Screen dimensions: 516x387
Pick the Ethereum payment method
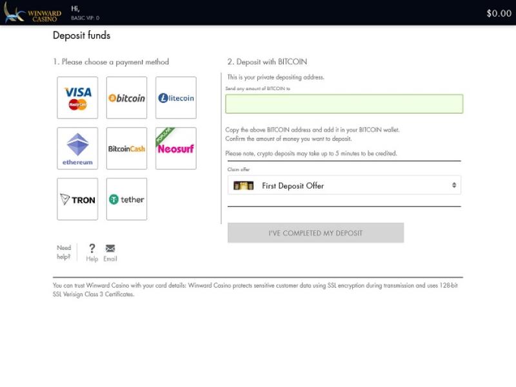click(x=77, y=148)
